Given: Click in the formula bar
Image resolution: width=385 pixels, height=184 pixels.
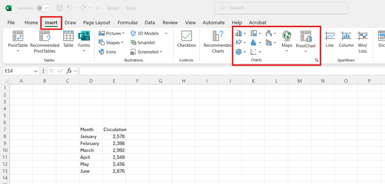Looking at the screenshot, I should (232, 71).
